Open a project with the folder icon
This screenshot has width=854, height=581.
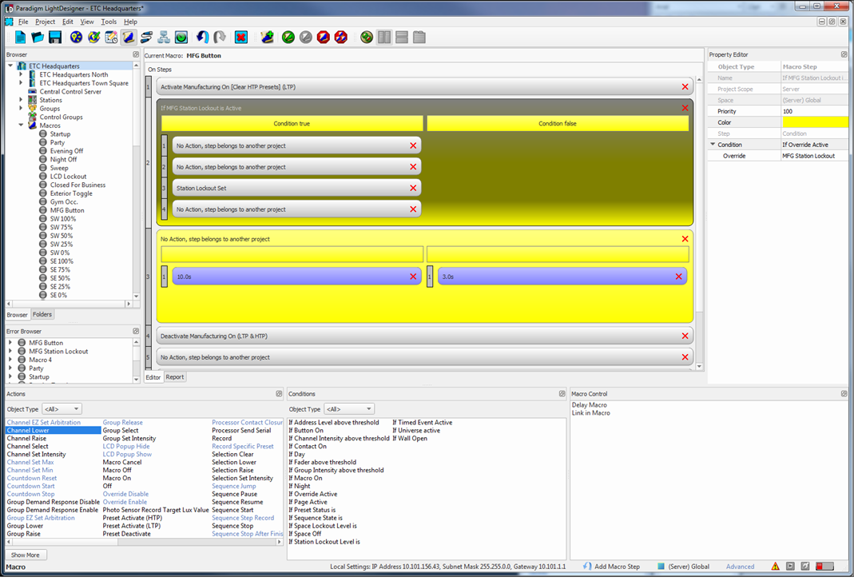coord(38,37)
